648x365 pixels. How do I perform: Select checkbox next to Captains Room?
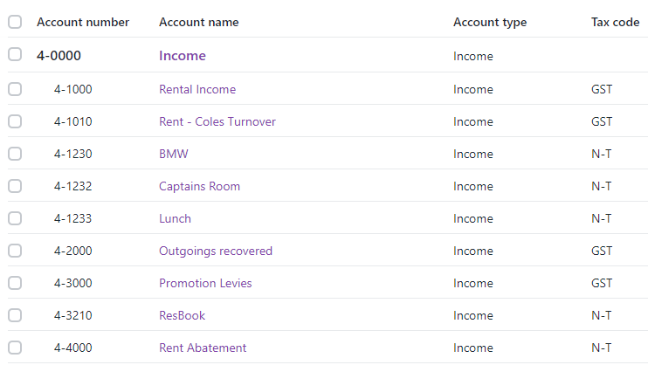click(15, 186)
